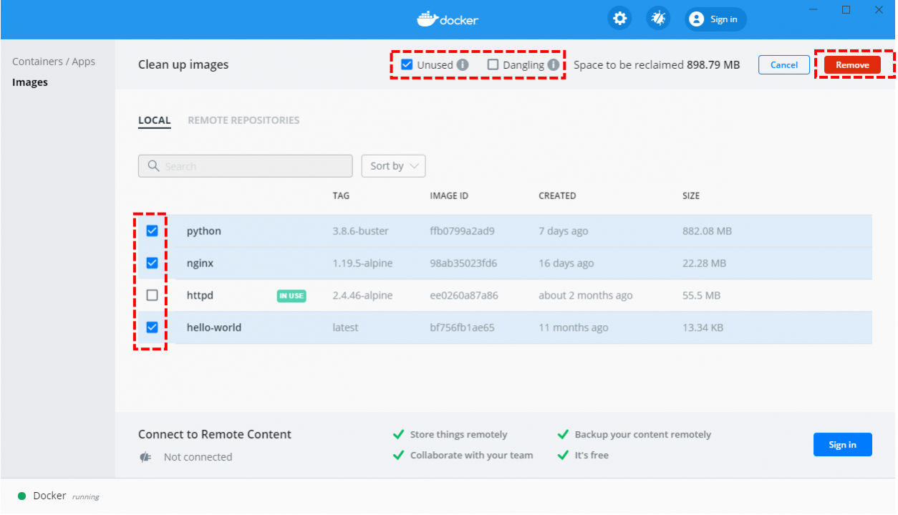Image resolution: width=898 pixels, height=515 pixels.
Task: Focus the image Search field
Action: pos(245,166)
